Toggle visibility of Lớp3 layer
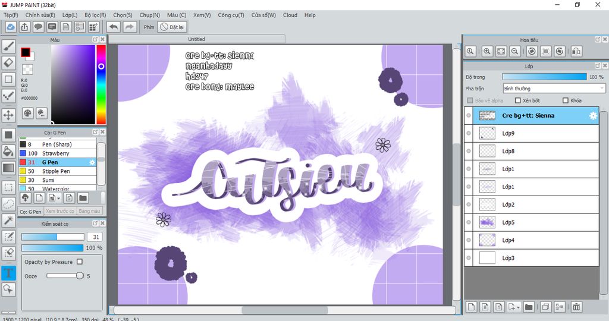609x321 pixels. pos(469,258)
